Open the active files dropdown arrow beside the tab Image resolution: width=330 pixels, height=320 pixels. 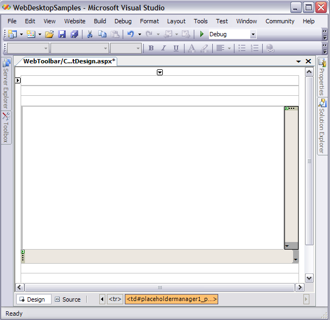(x=299, y=62)
